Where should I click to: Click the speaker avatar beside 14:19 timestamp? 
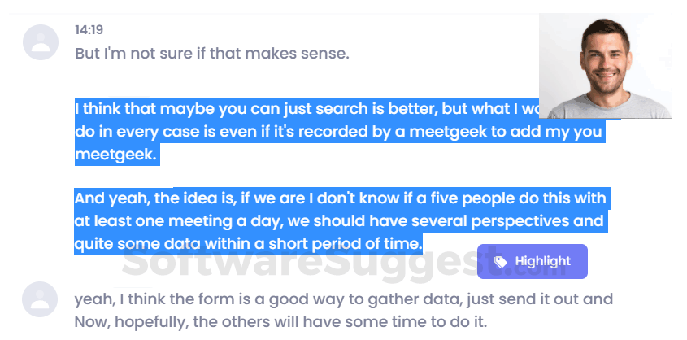[41, 42]
